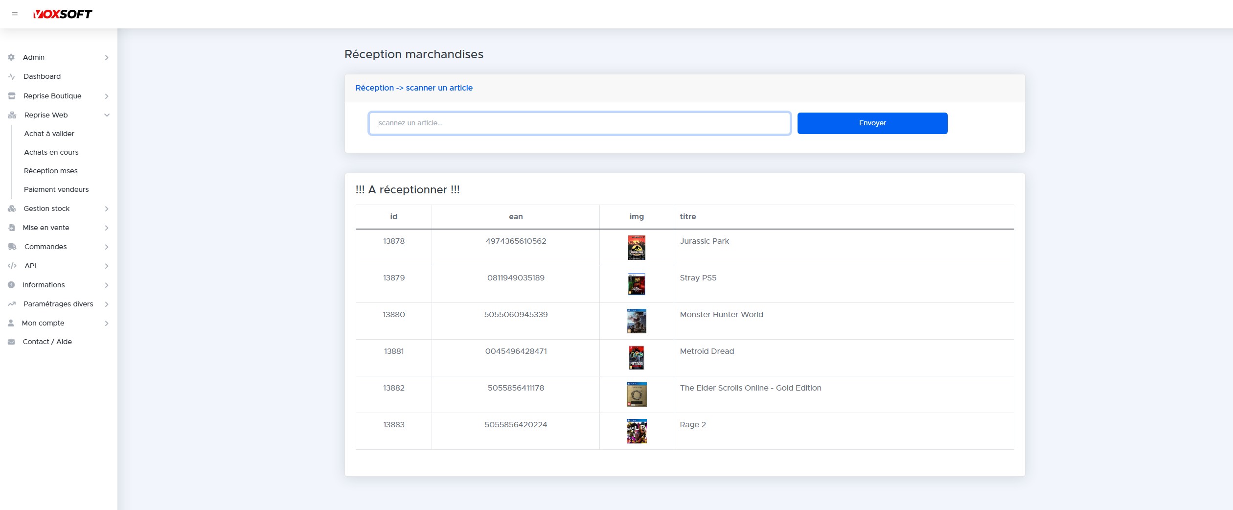The height and width of the screenshot is (510, 1233).
Task: Focus the scannez un article input field
Action: coord(579,123)
